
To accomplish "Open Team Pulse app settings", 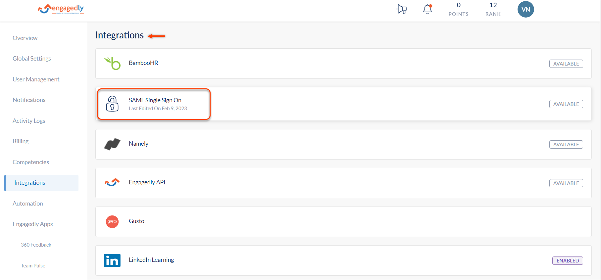I will [33, 266].
